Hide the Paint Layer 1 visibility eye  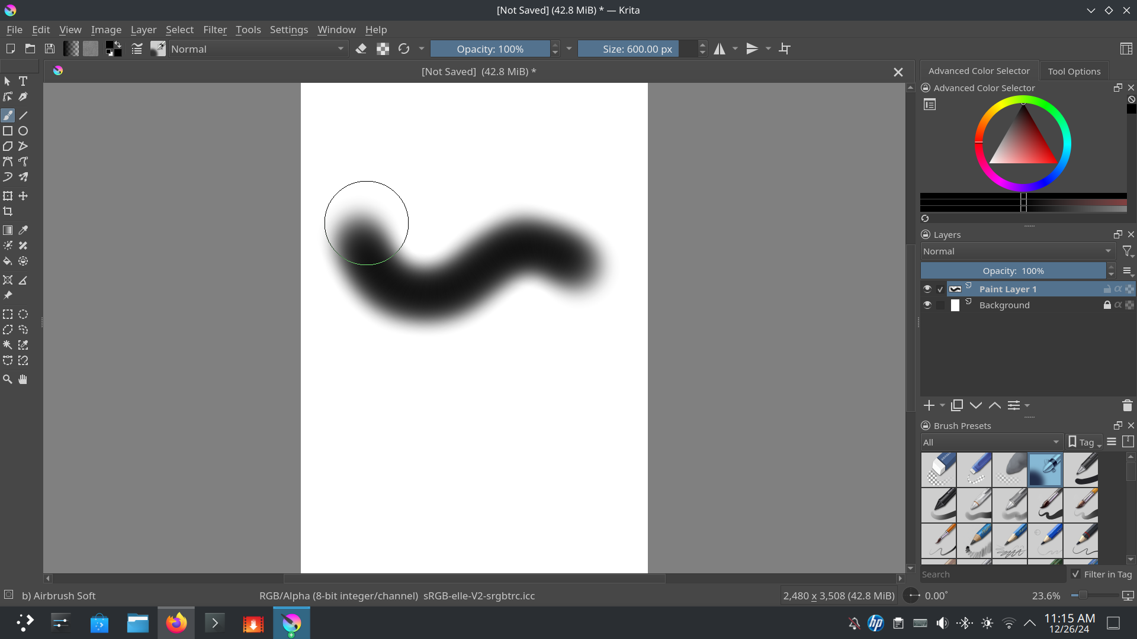pyautogui.click(x=927, y=289)
